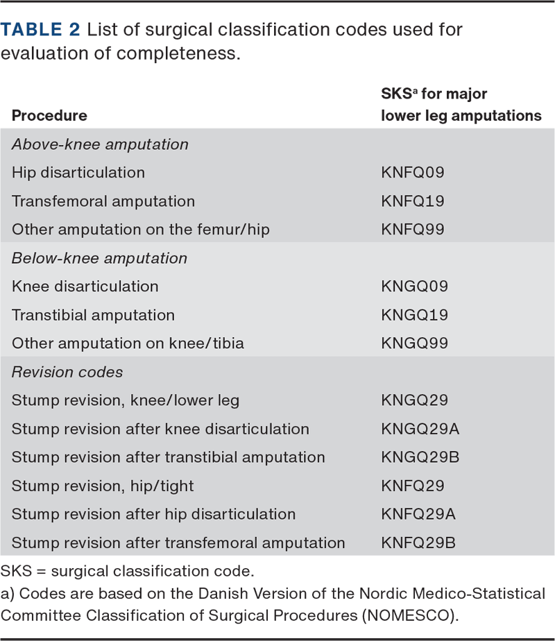This screenshot has width=555, height=641.
Task: Click the code KNFQ99
Action: (413, 230)
